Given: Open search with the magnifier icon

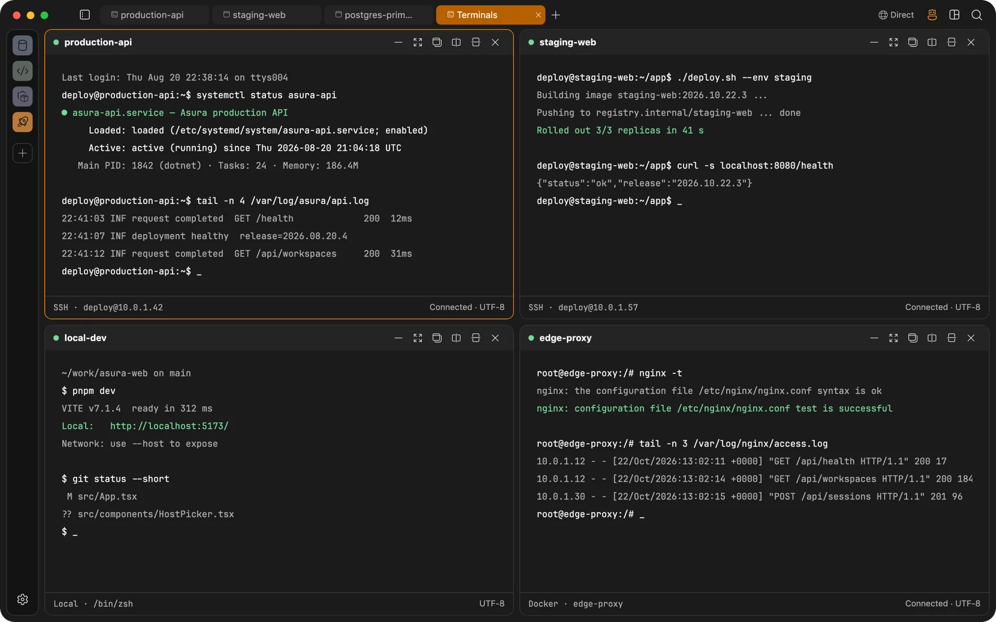Looking at the screenshot, I should [977, 15].
